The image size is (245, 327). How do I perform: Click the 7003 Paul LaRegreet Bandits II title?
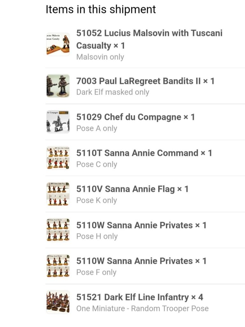click(145, 81)
